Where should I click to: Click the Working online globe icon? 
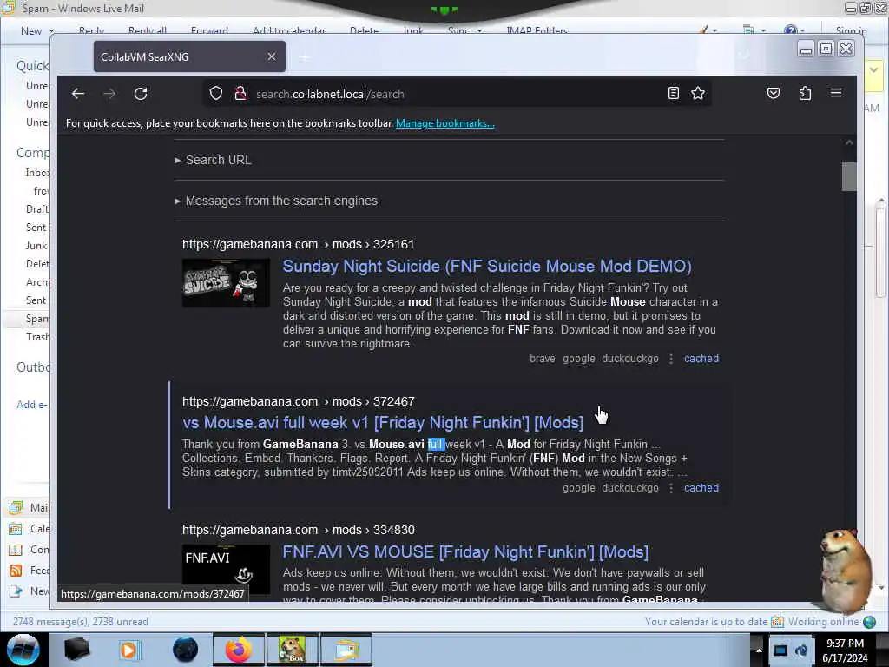(x=870, y=622)
